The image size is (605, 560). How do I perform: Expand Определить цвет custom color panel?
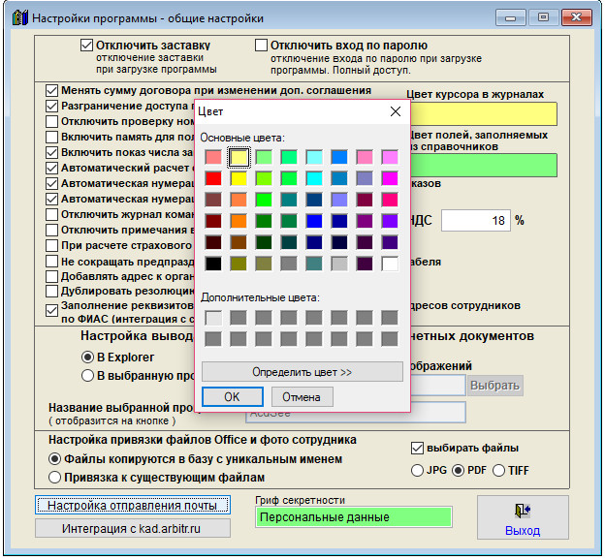pos(302,372)
